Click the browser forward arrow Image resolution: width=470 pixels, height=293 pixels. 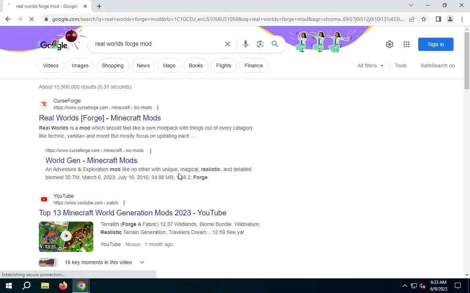point(20,19)
